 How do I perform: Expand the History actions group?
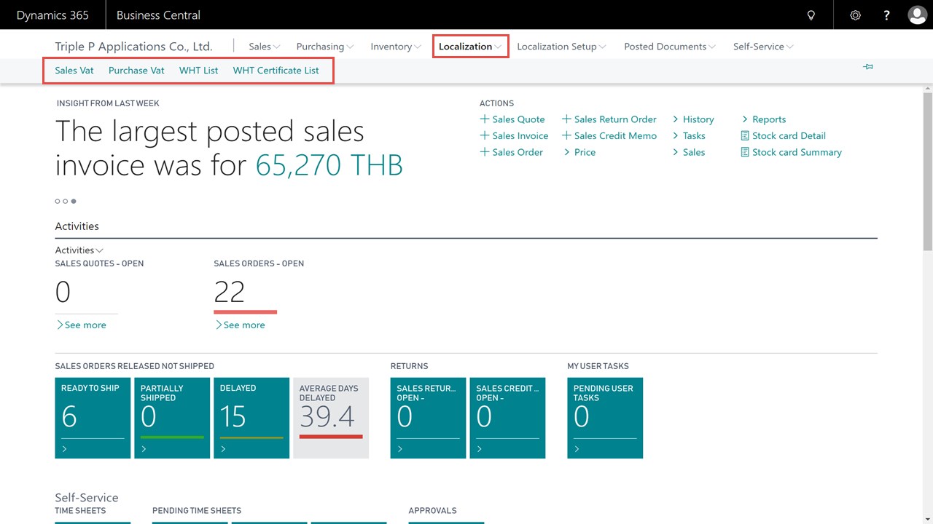692,119
